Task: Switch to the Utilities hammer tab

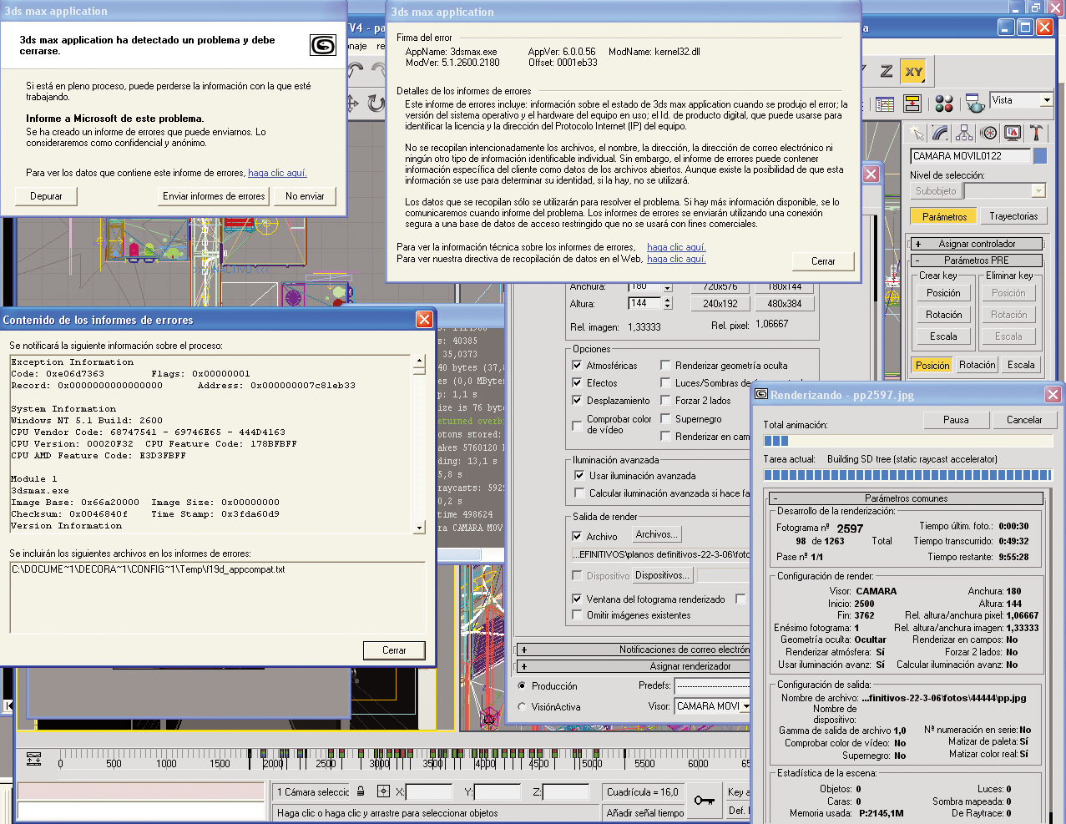Action: pos(1036,133)
